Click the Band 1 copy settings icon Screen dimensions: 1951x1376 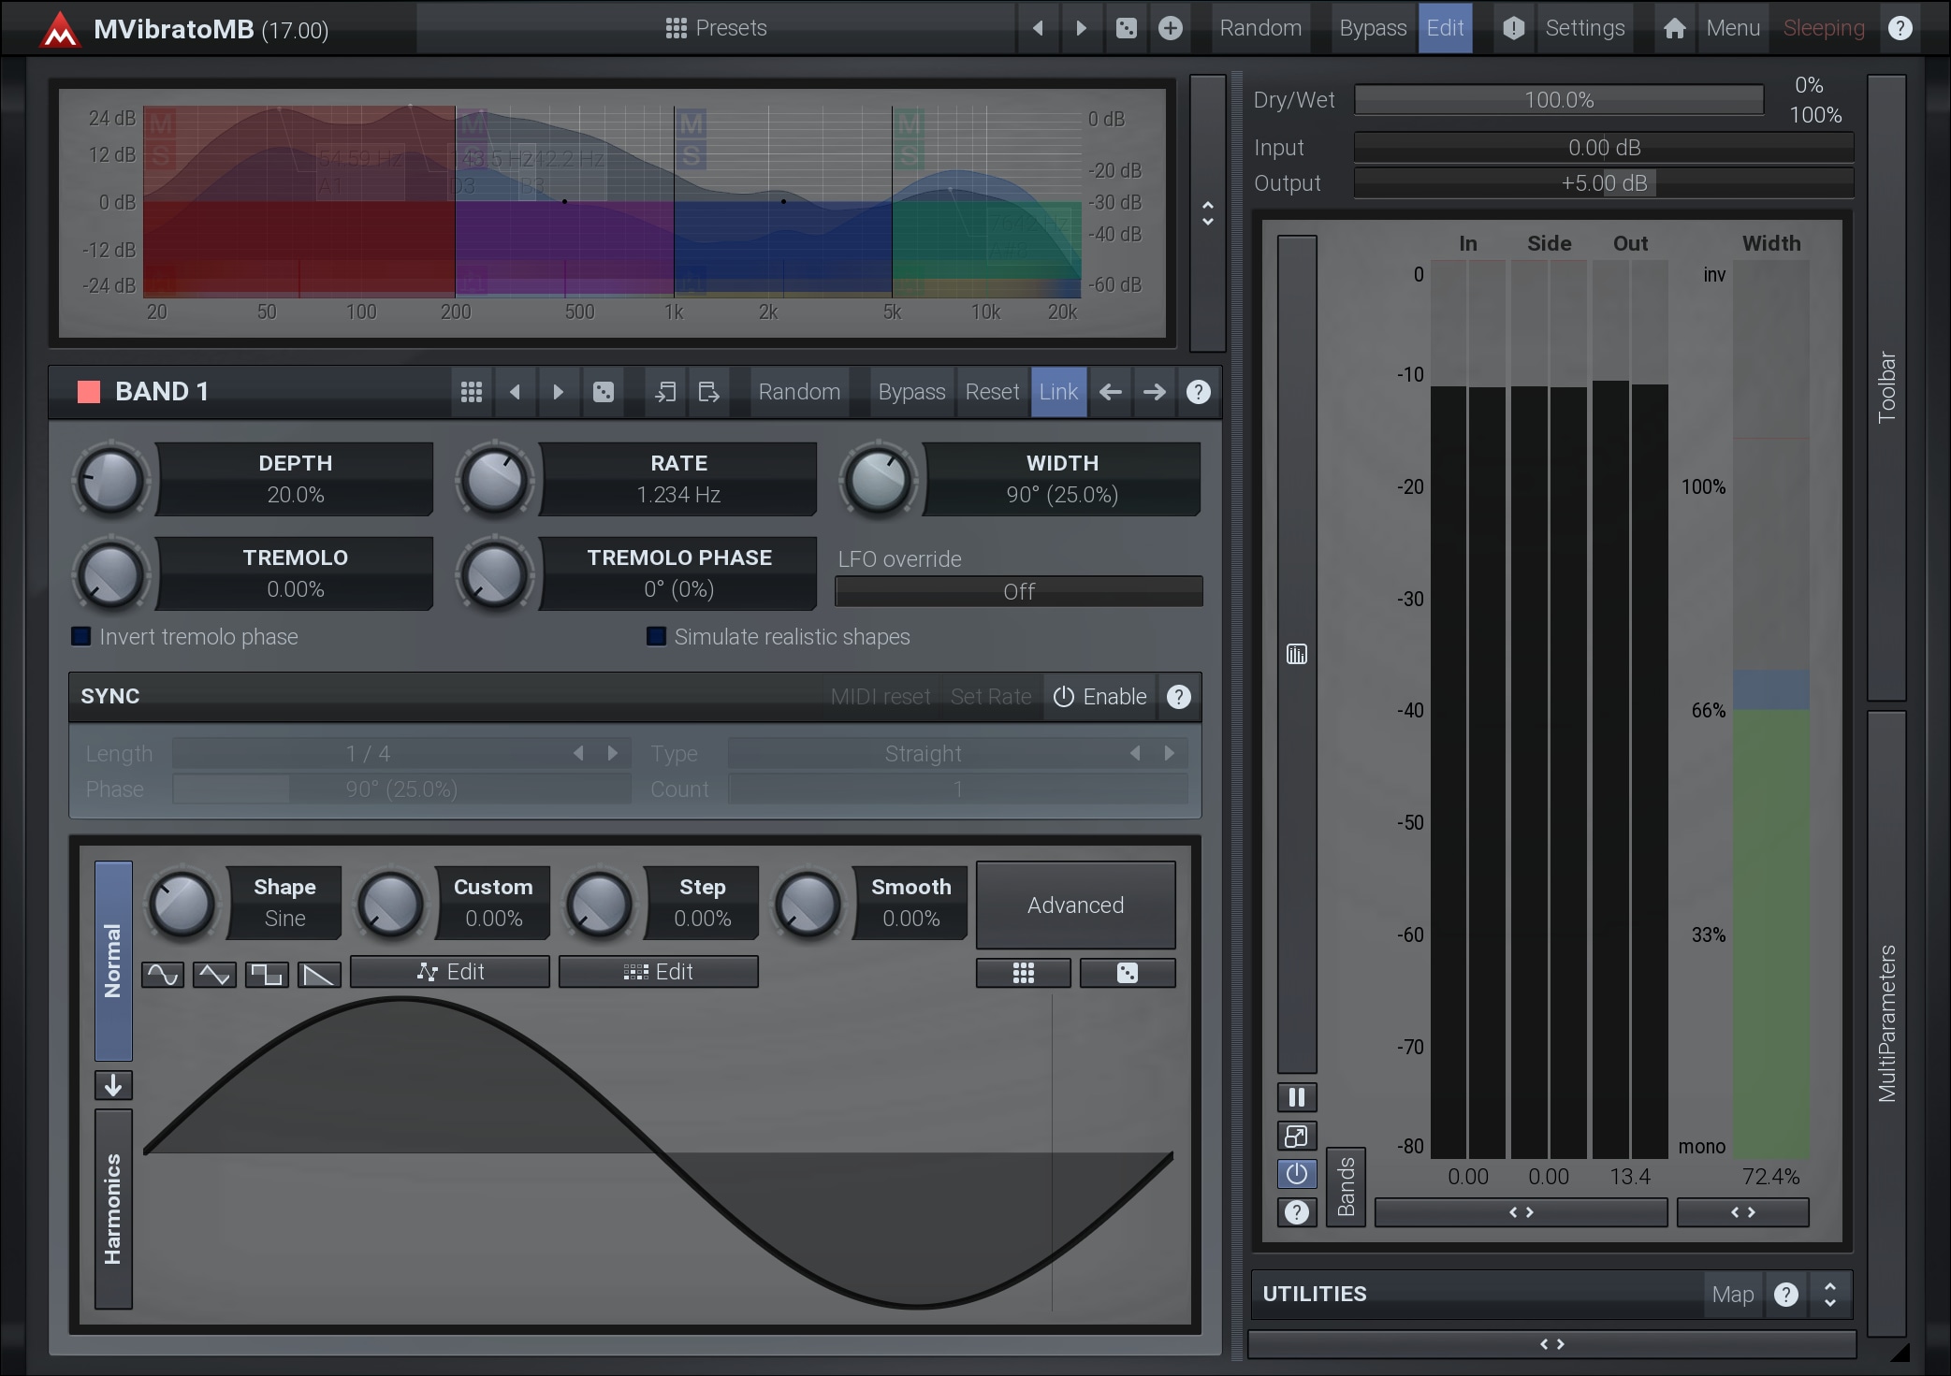coord(664,392)
